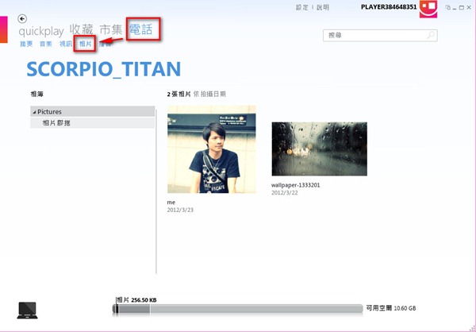Open 設定 settings link
The width and height of the screenshot is (476, 332).
302,7
